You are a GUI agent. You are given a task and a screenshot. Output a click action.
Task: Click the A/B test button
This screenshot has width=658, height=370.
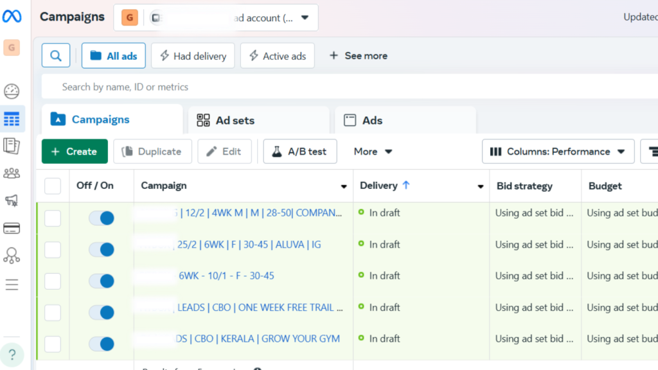(x=299, y=152)
